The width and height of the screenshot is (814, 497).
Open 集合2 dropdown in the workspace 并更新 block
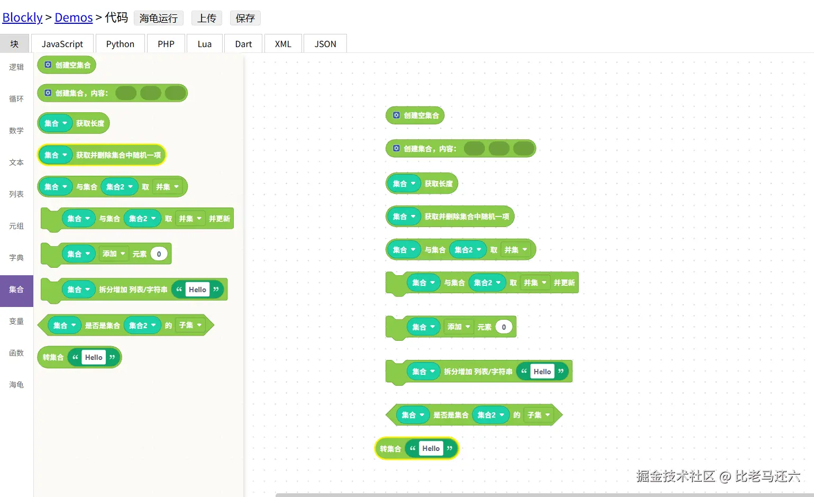(487, 283)
